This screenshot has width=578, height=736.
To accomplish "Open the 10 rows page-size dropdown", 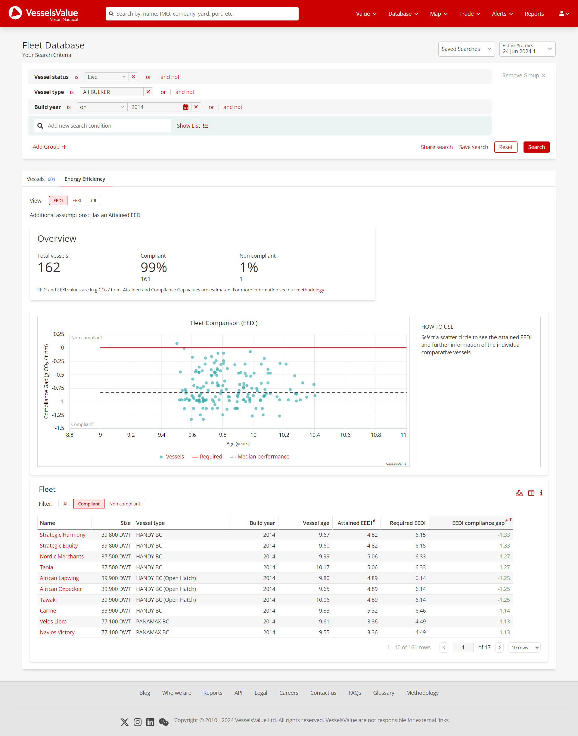I will pyautogui.click(x=524, y=647).
